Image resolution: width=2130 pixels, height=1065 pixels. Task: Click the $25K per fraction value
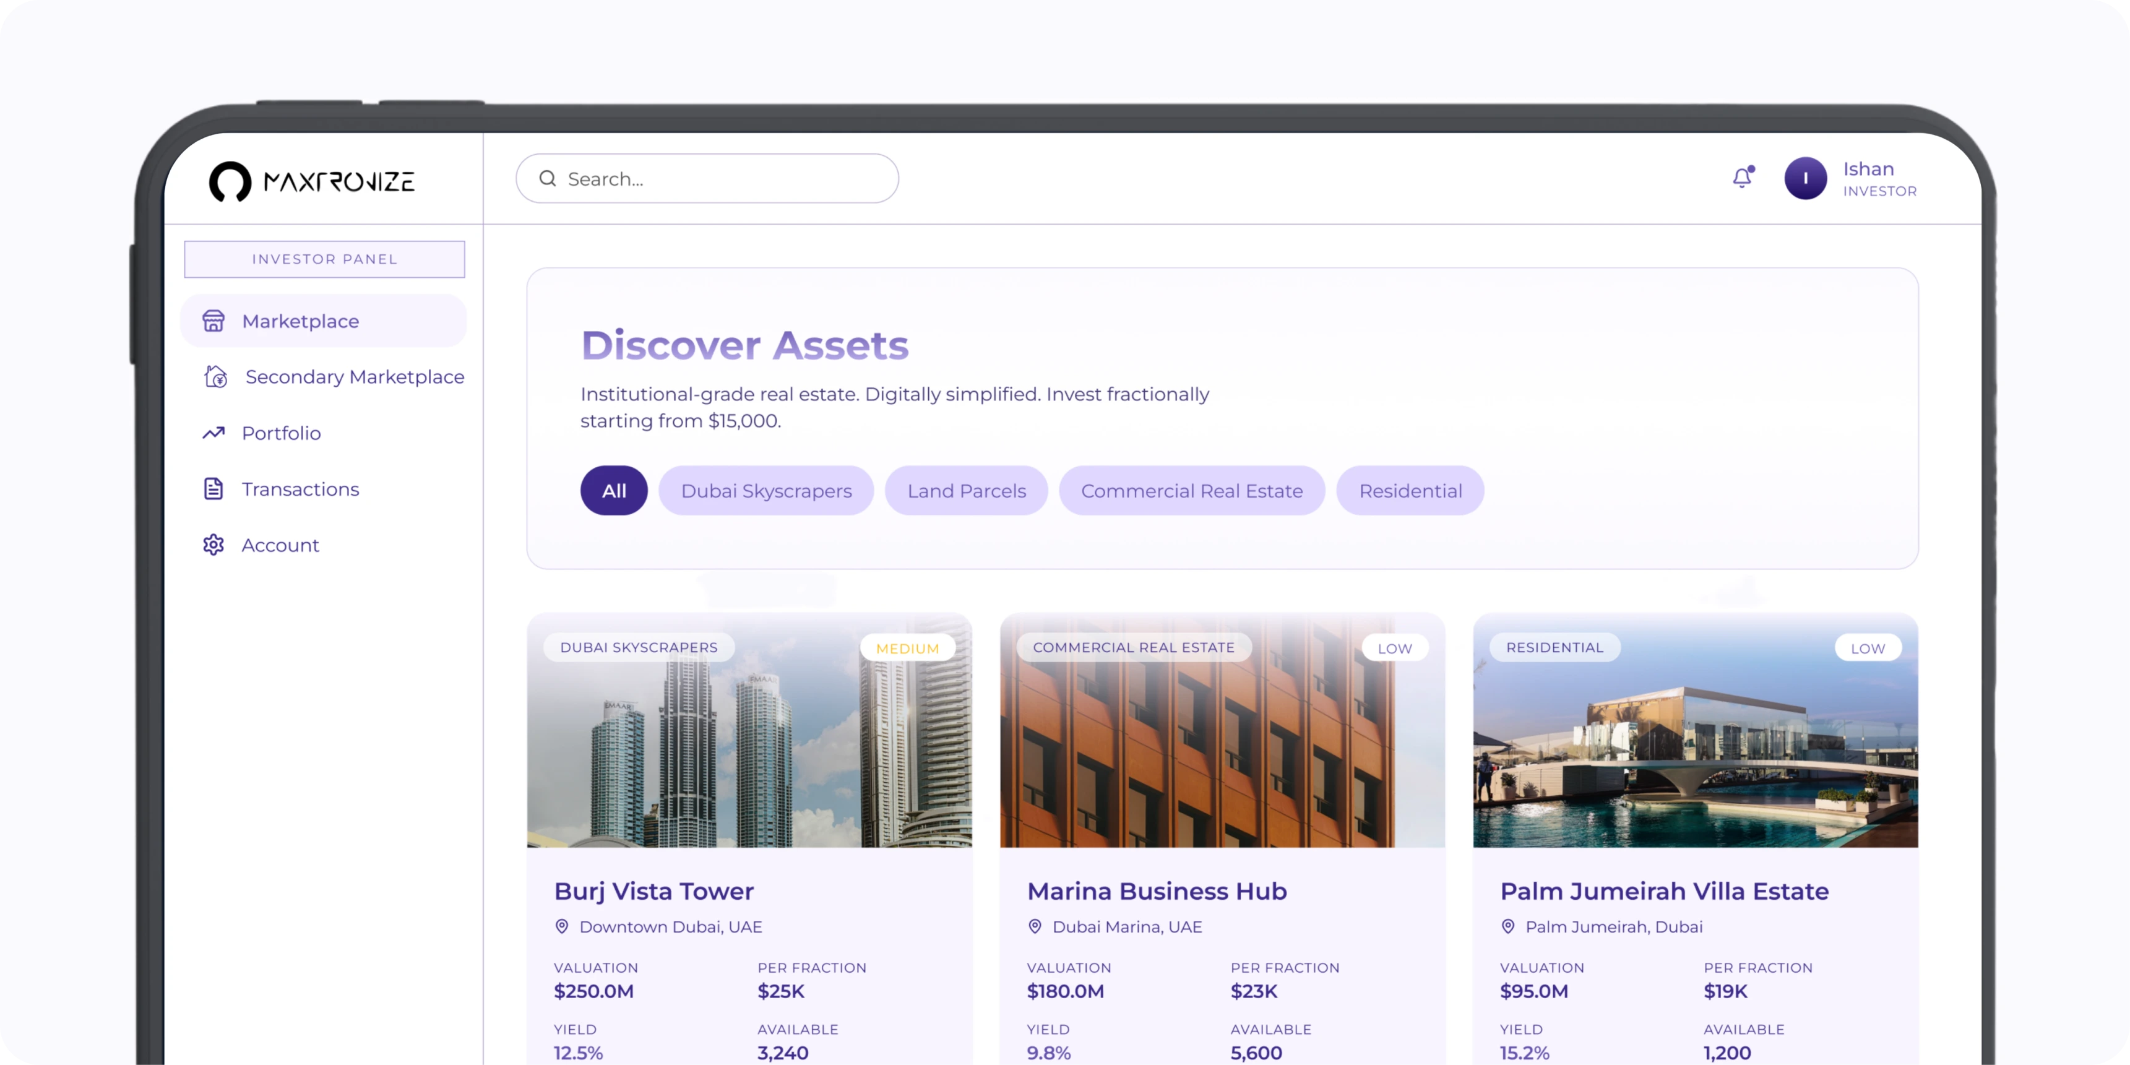pos(780,991)
